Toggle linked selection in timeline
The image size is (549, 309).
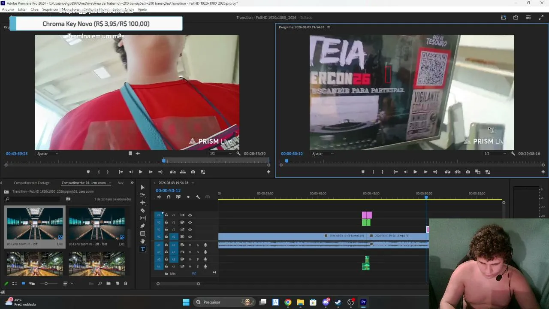tap(178, 197)
